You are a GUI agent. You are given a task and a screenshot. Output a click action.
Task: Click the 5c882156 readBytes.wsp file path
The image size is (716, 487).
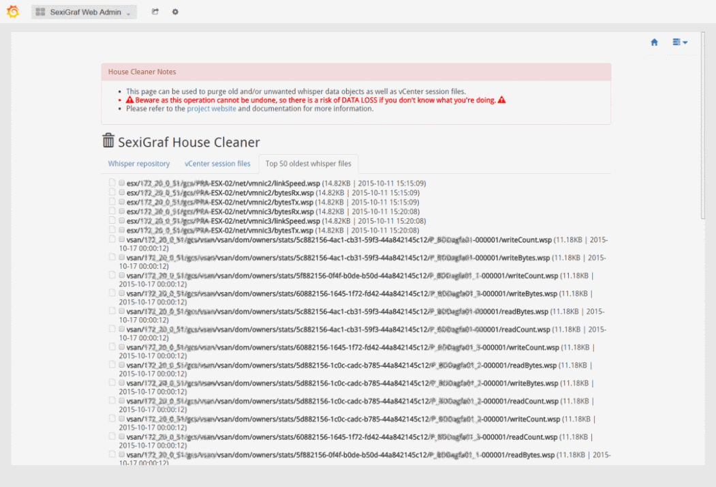(337, 312)
